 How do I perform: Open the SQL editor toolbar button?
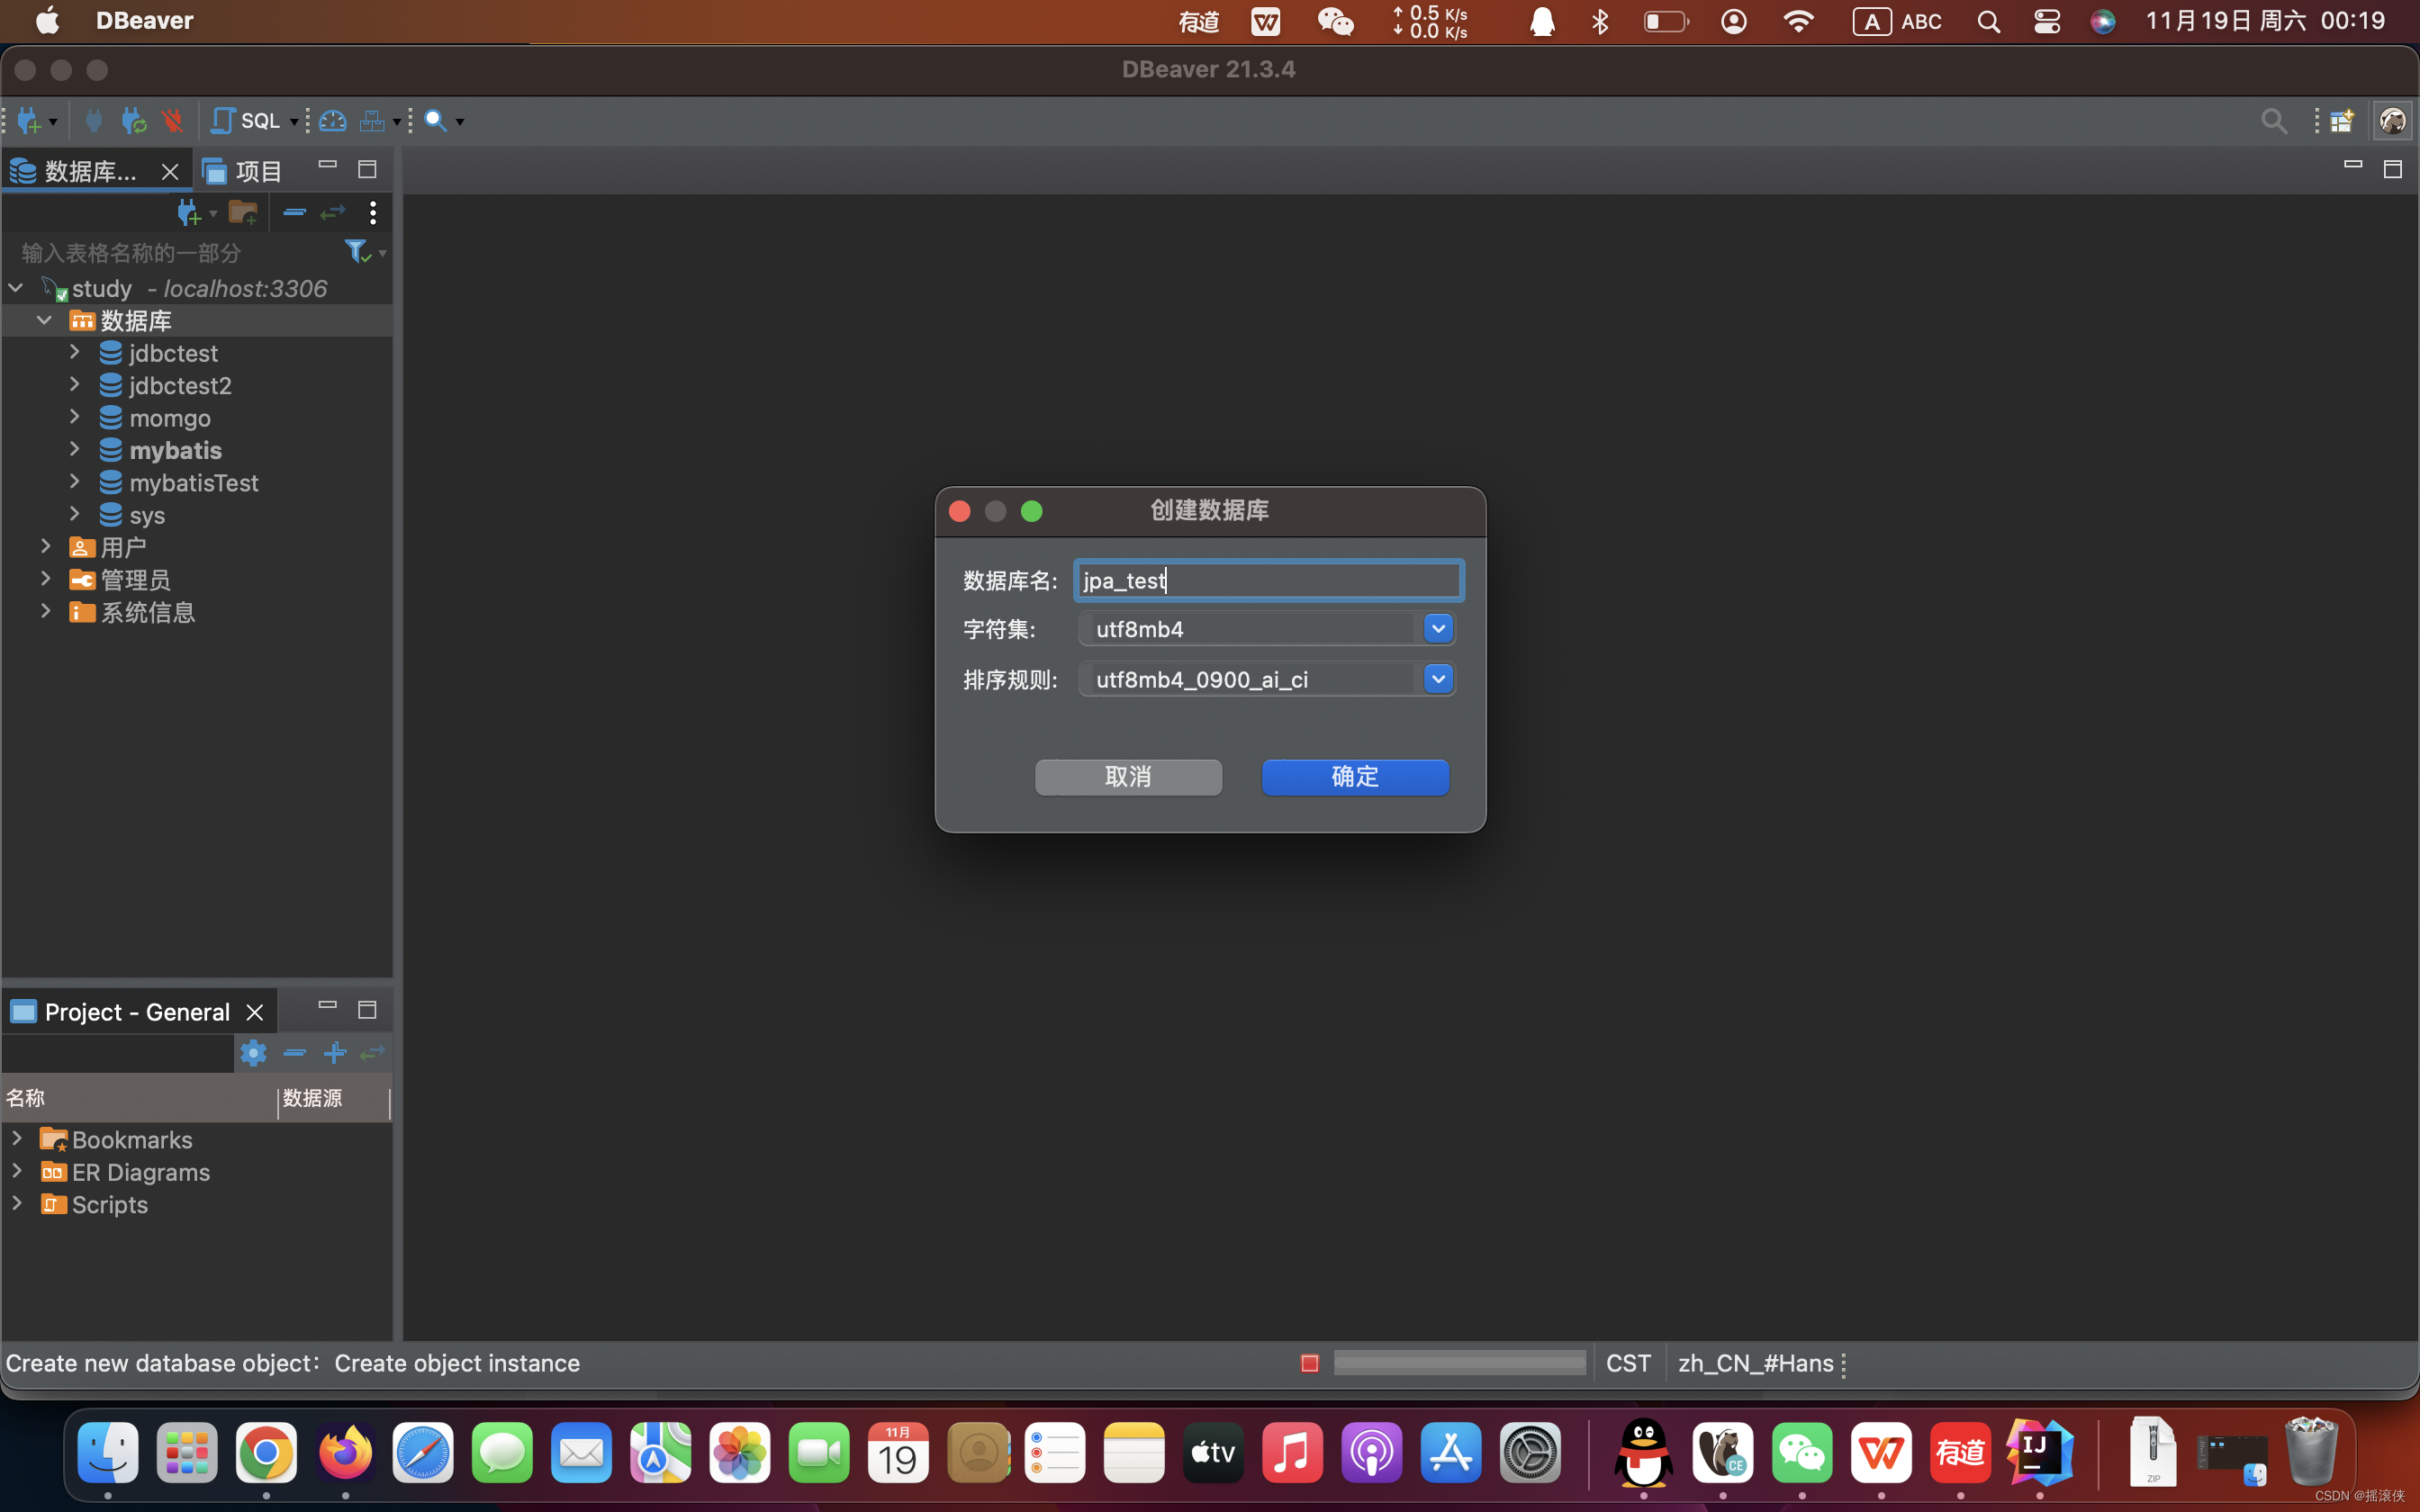point(248,121)
